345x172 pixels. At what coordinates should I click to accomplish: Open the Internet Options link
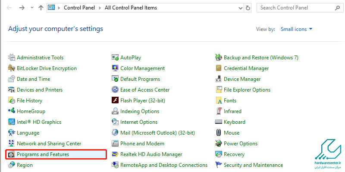point(139,122)
